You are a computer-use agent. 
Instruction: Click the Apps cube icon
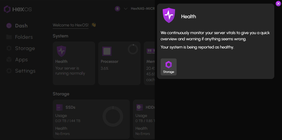pos(9,59)
